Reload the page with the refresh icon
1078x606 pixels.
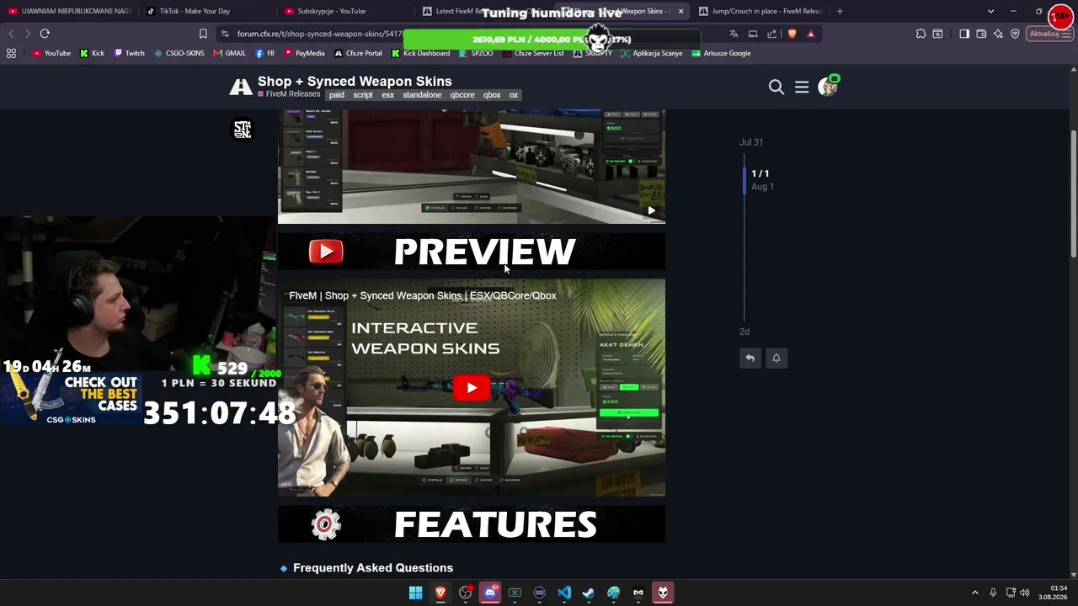45,34
